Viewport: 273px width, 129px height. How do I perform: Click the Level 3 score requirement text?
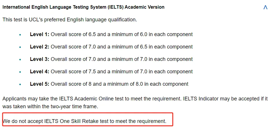pyautogui.click(x=122, y=59)
